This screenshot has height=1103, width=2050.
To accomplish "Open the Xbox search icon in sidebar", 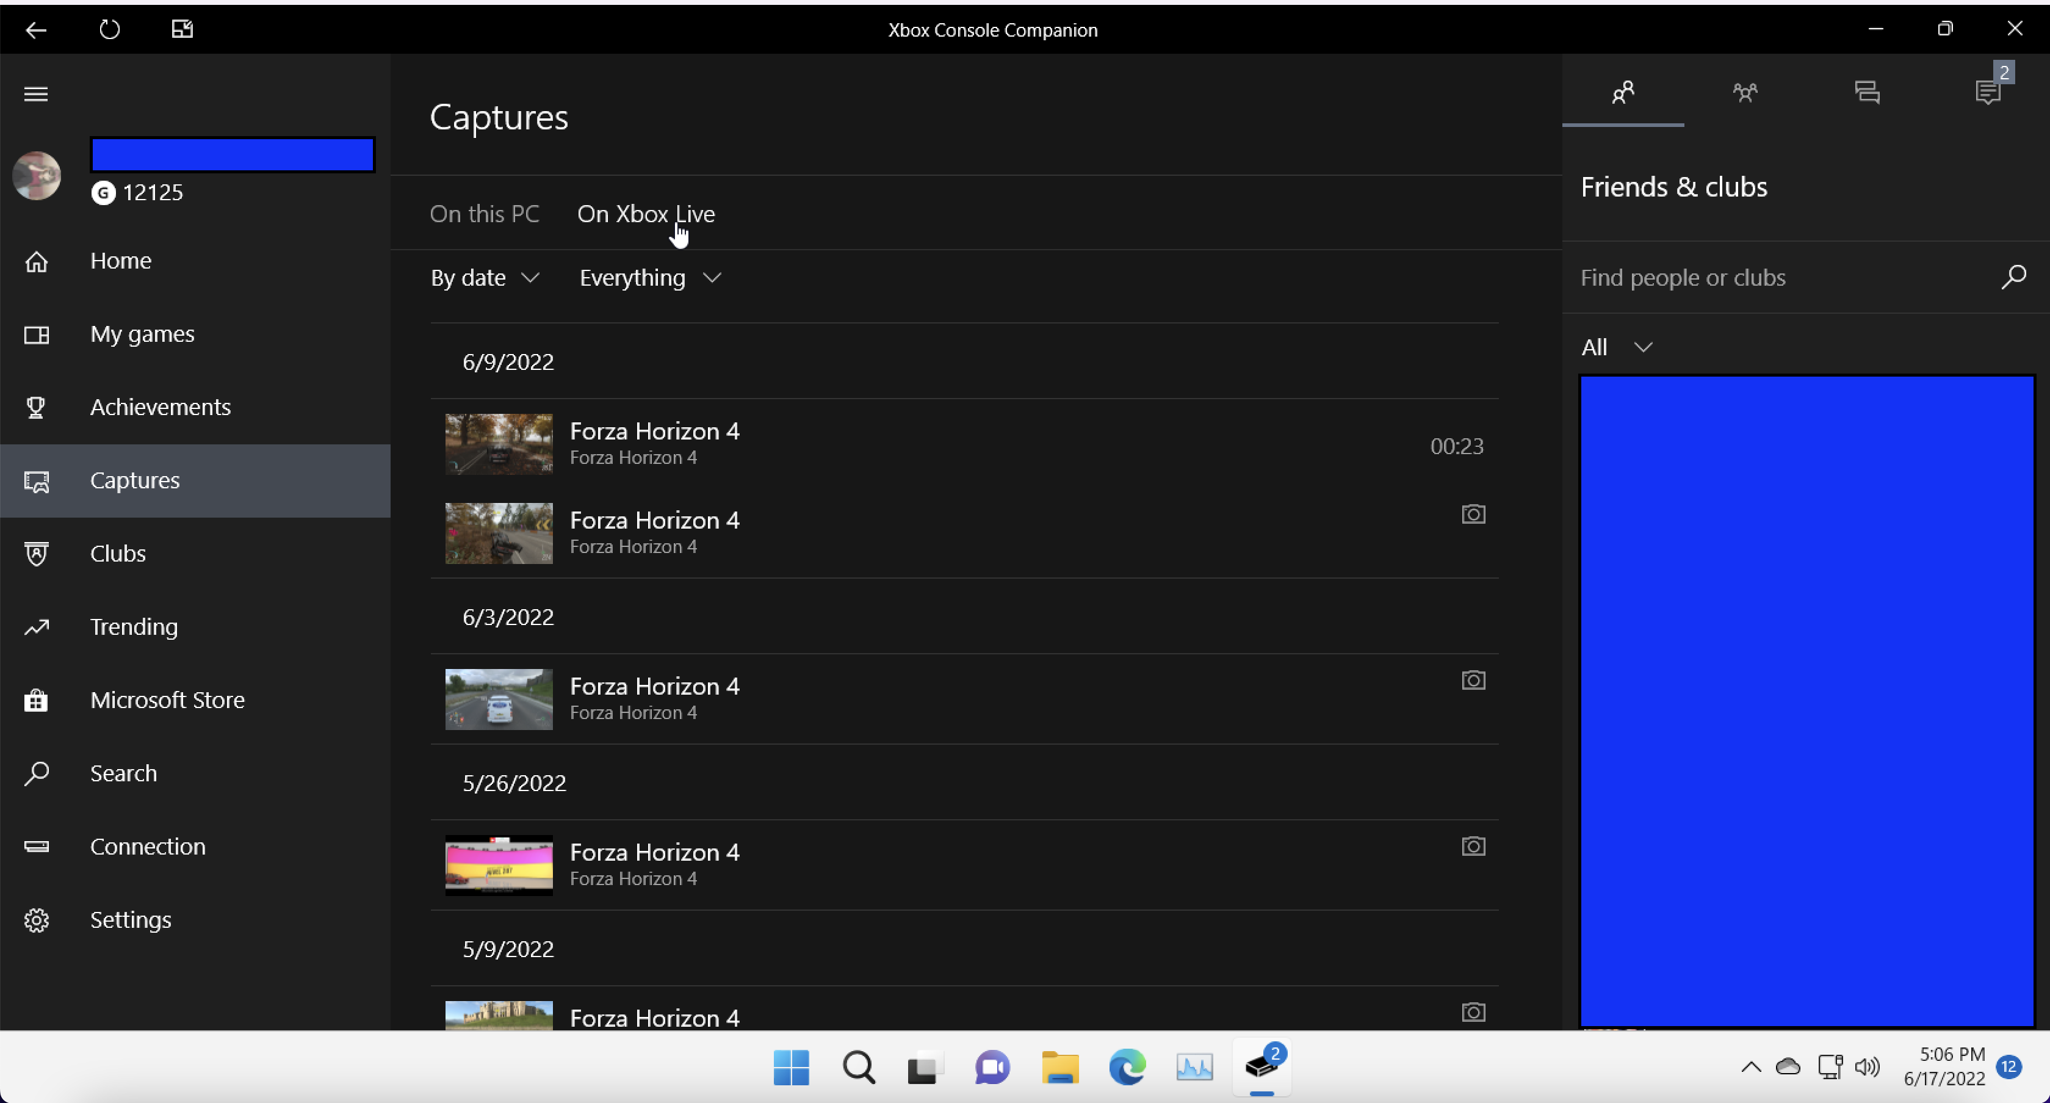I will click(37, 773).
